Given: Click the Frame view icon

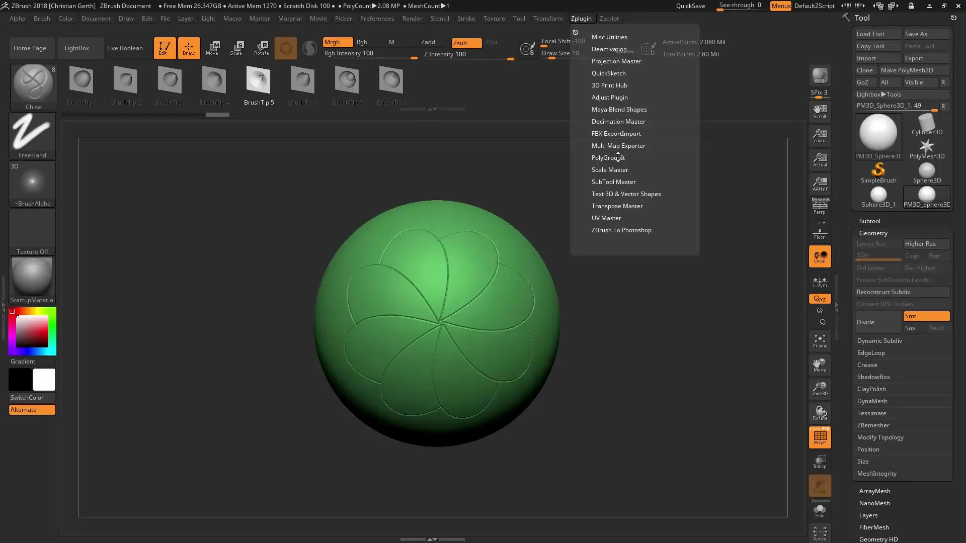Looking at the screenshot, I should [x=820, y=341].
